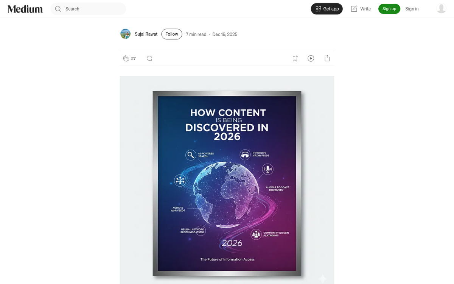Viewport: 454px width, 284px height.
Task: Open the Share icon on the article toolbar
Action: (x=327, y=58)
